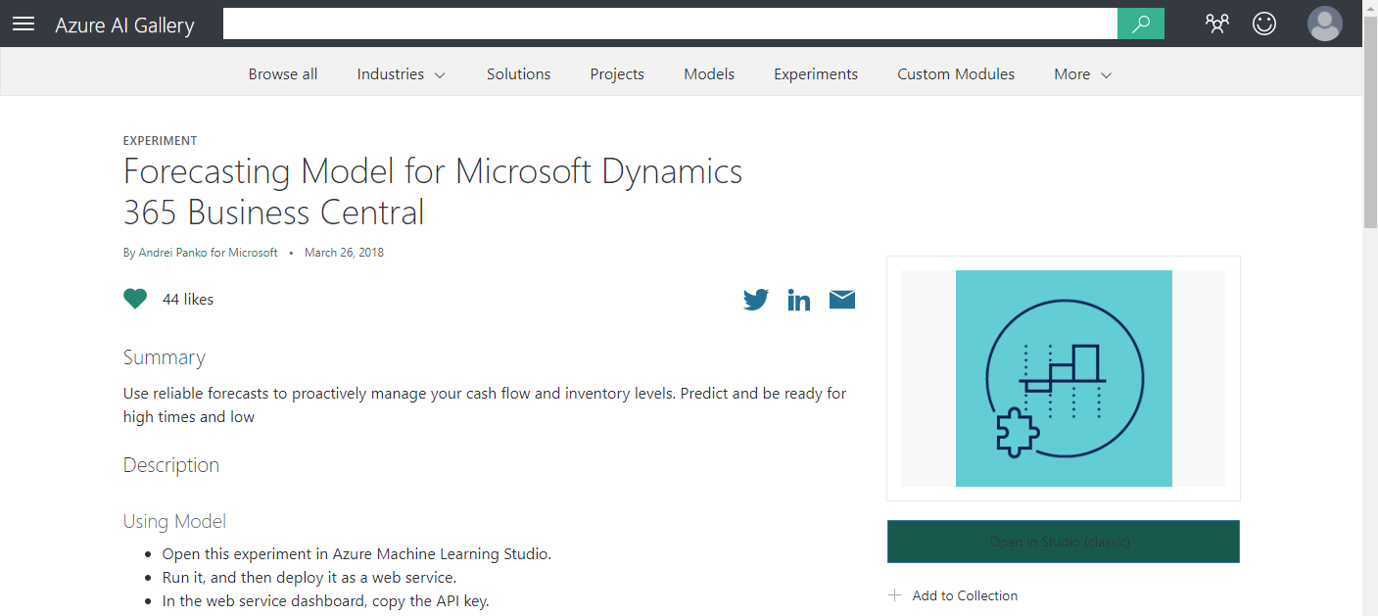Expand the Industries dropdown
1378x616 pixels.
pos(402,74)
